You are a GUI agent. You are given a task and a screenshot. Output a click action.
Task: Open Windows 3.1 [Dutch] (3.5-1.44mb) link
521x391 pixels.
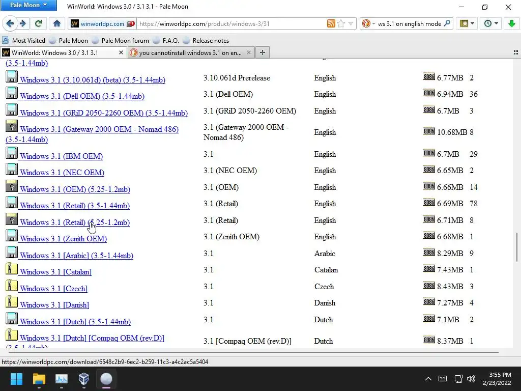tap(75, 322)
